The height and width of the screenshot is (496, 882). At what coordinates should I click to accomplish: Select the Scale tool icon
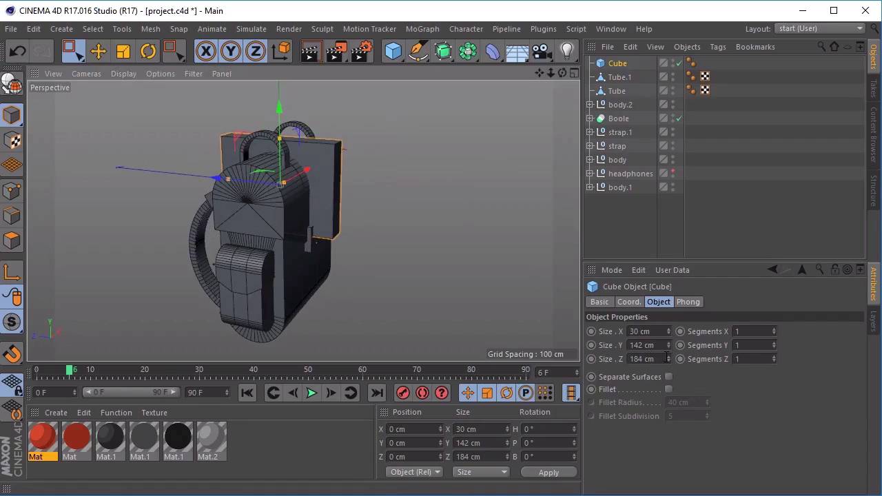(123, 52)
